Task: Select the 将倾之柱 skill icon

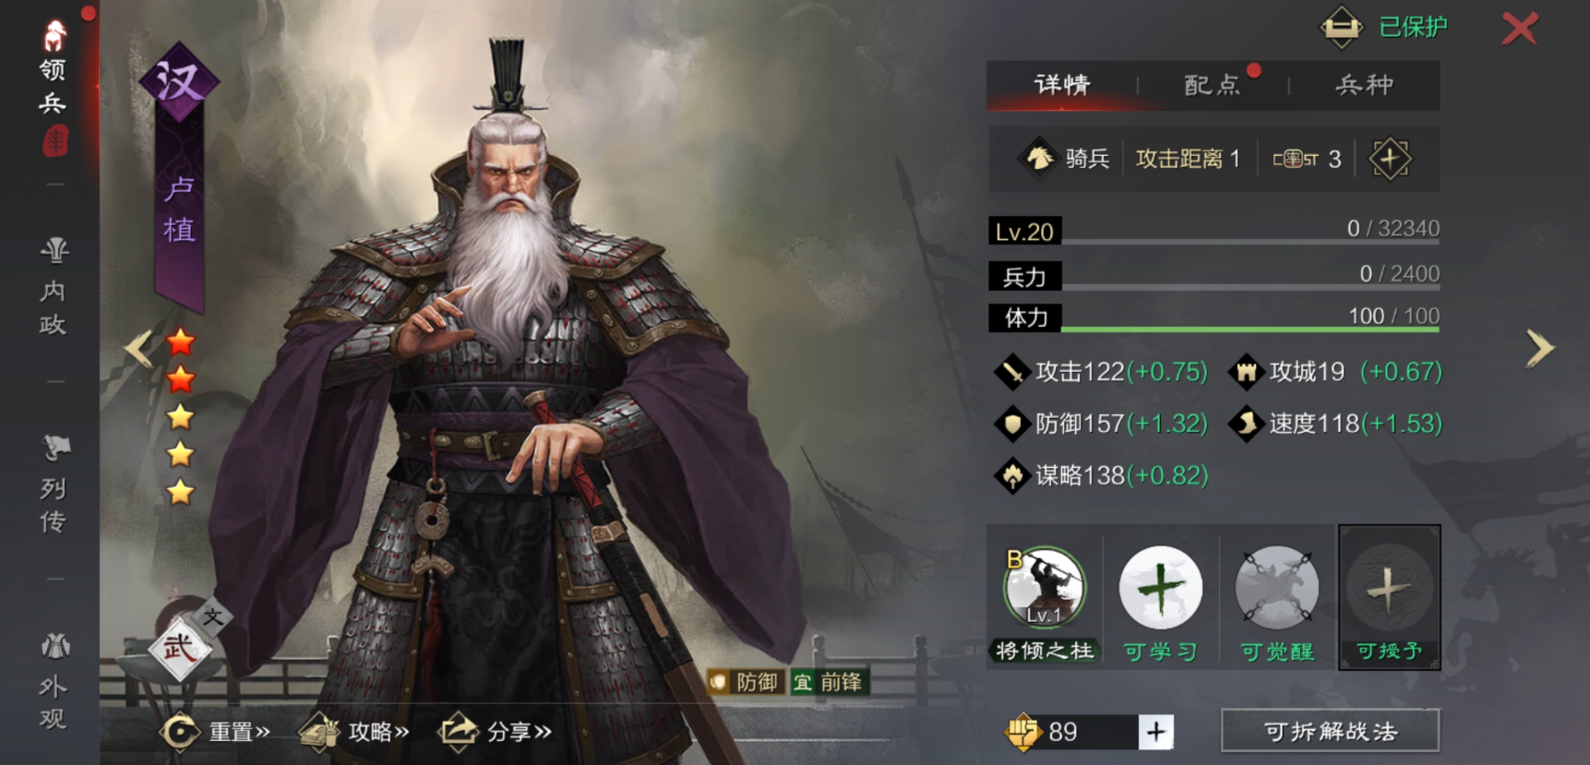Action: point(1045,588)
